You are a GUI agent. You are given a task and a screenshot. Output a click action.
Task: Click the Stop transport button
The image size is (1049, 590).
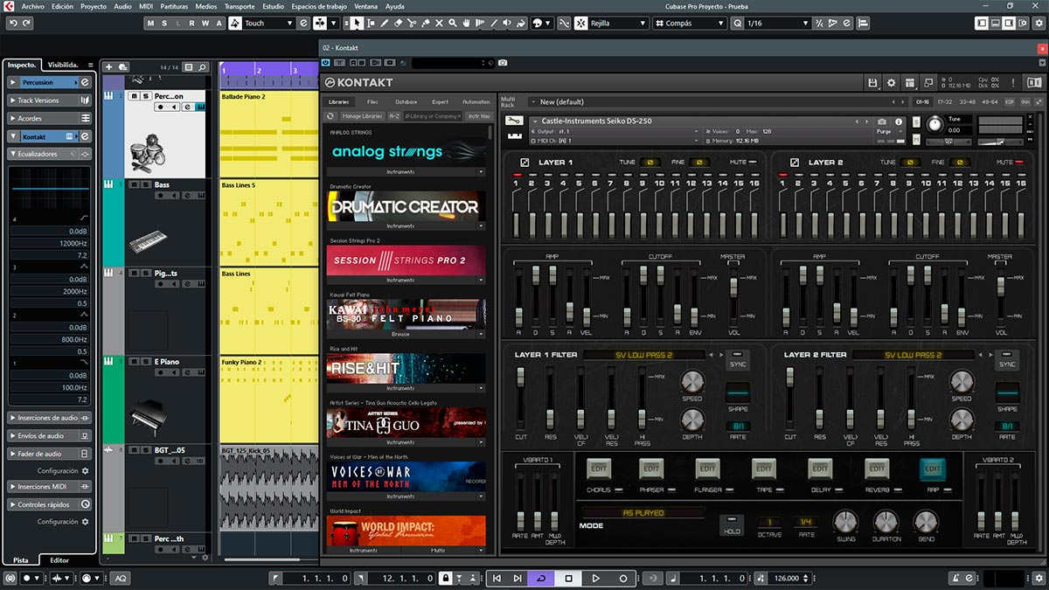568,578
